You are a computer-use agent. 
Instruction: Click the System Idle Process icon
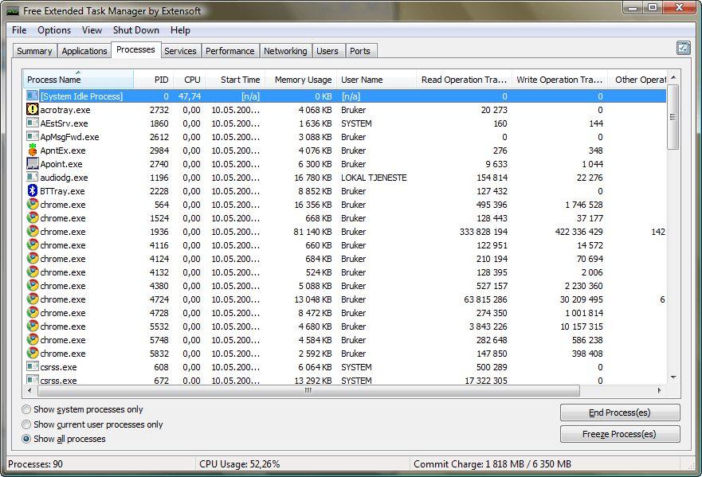tap(33, 96)
